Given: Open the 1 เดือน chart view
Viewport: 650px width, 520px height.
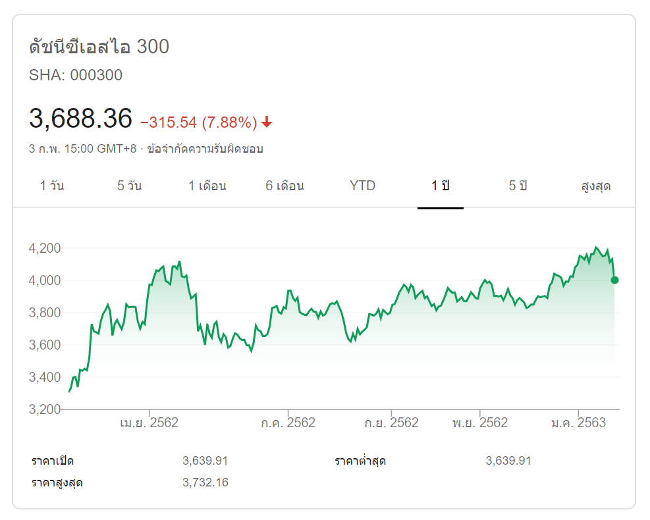Looking at the screenshot, I should tap(207, 186).
